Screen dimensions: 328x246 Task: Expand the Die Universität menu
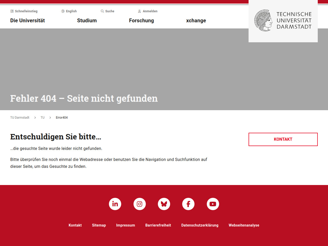pyautogui.click(x=27, y=20)
